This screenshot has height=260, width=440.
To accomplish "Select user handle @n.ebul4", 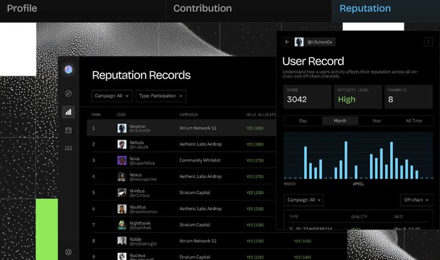I will pyautogui.click(x=139, y=147).
